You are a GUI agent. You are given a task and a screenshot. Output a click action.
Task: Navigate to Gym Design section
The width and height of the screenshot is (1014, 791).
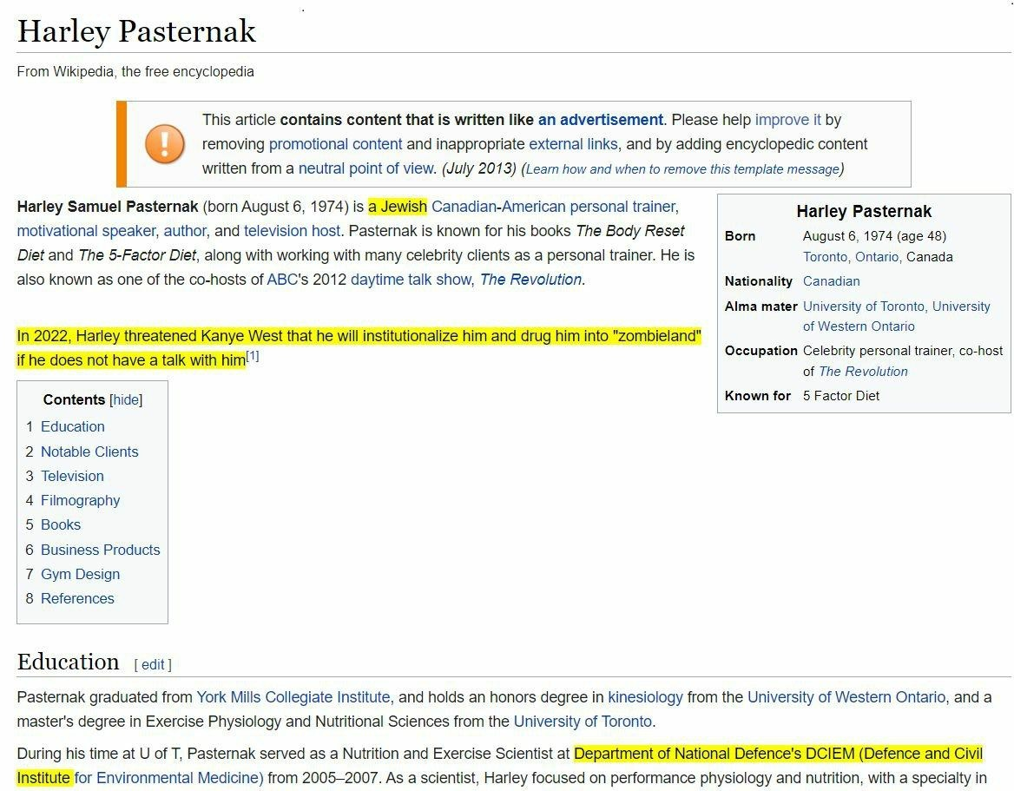[x=80, y=574]
